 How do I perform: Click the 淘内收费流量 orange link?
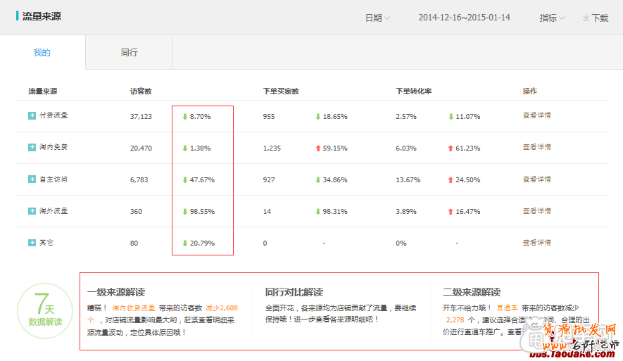[134, 308]
